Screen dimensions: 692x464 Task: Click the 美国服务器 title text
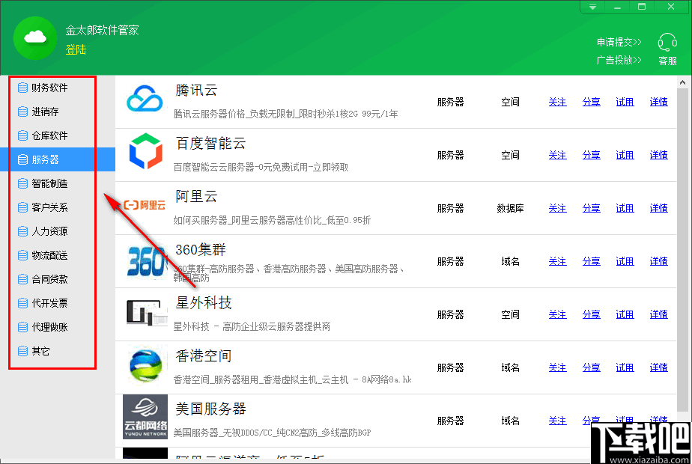(210, 409)
